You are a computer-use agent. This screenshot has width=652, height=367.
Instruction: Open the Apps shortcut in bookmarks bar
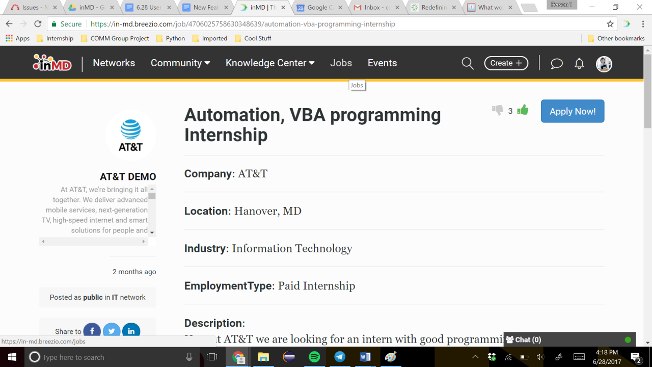pos(18,38)
